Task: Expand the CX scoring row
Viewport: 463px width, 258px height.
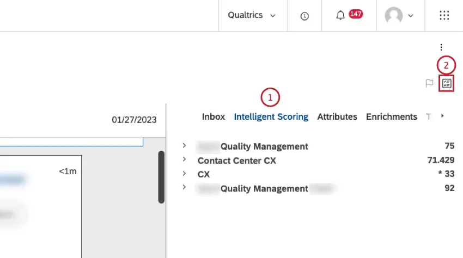Action: pos(185,174)
